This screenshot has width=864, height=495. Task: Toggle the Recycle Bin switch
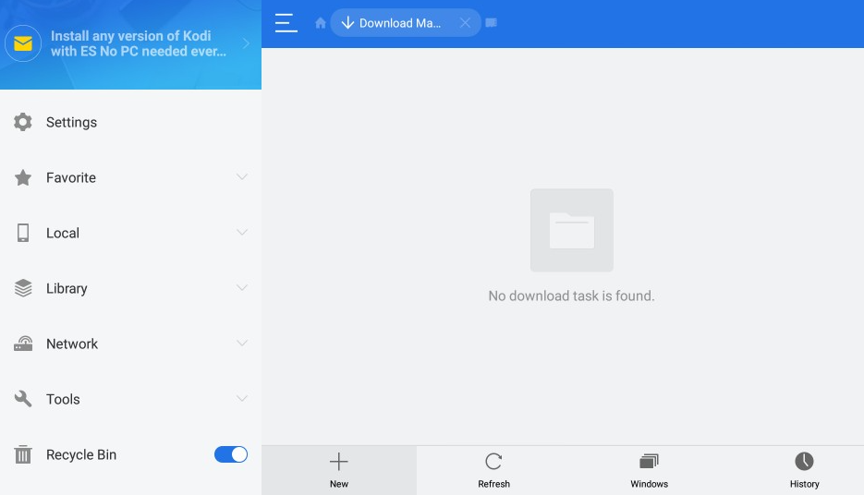(231, 454)
